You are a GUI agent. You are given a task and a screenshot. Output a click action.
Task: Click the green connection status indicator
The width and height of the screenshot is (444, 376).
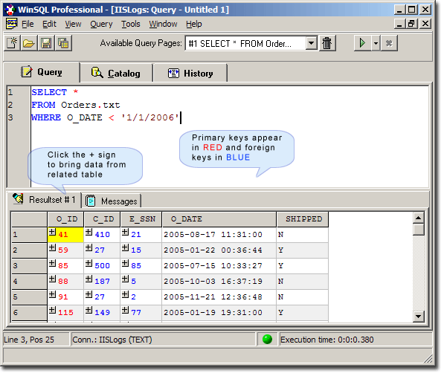point(268,340)
